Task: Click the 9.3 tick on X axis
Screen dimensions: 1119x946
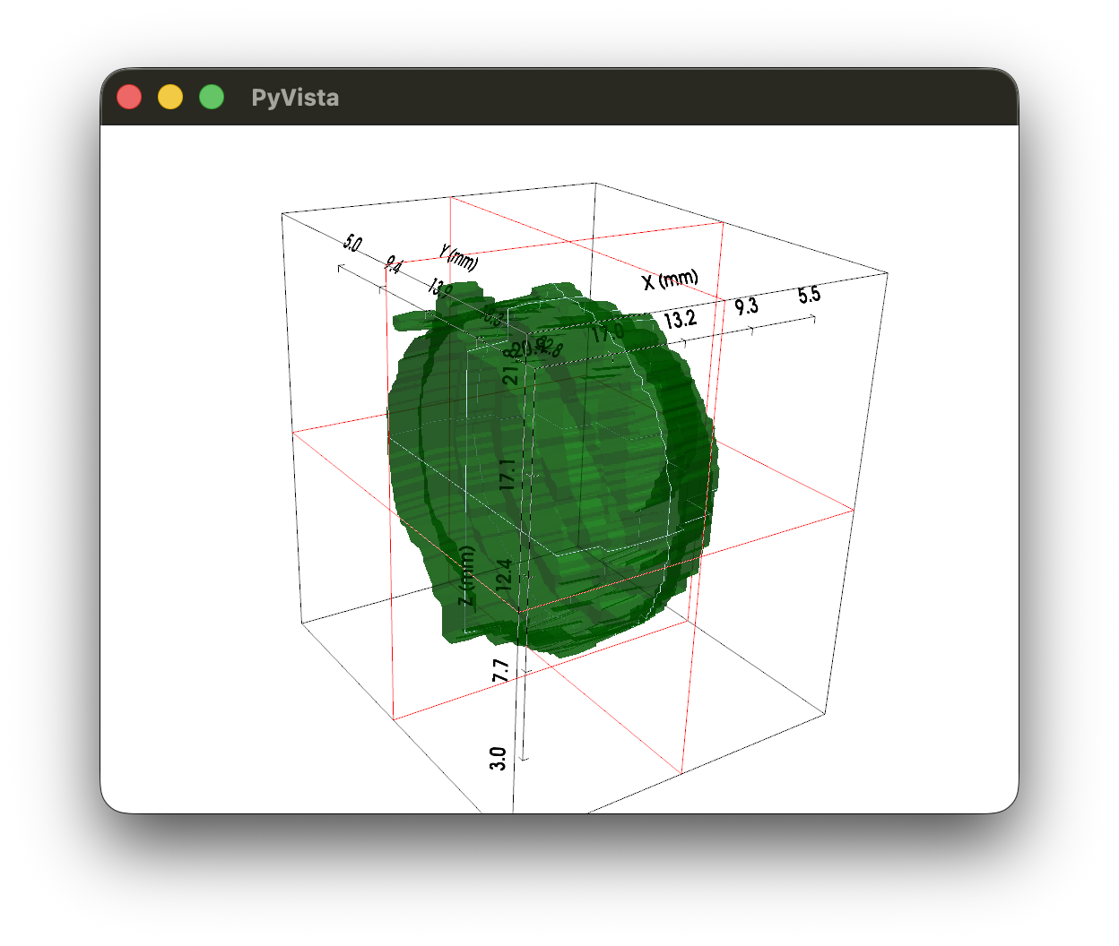Action: tap(746, 306)
